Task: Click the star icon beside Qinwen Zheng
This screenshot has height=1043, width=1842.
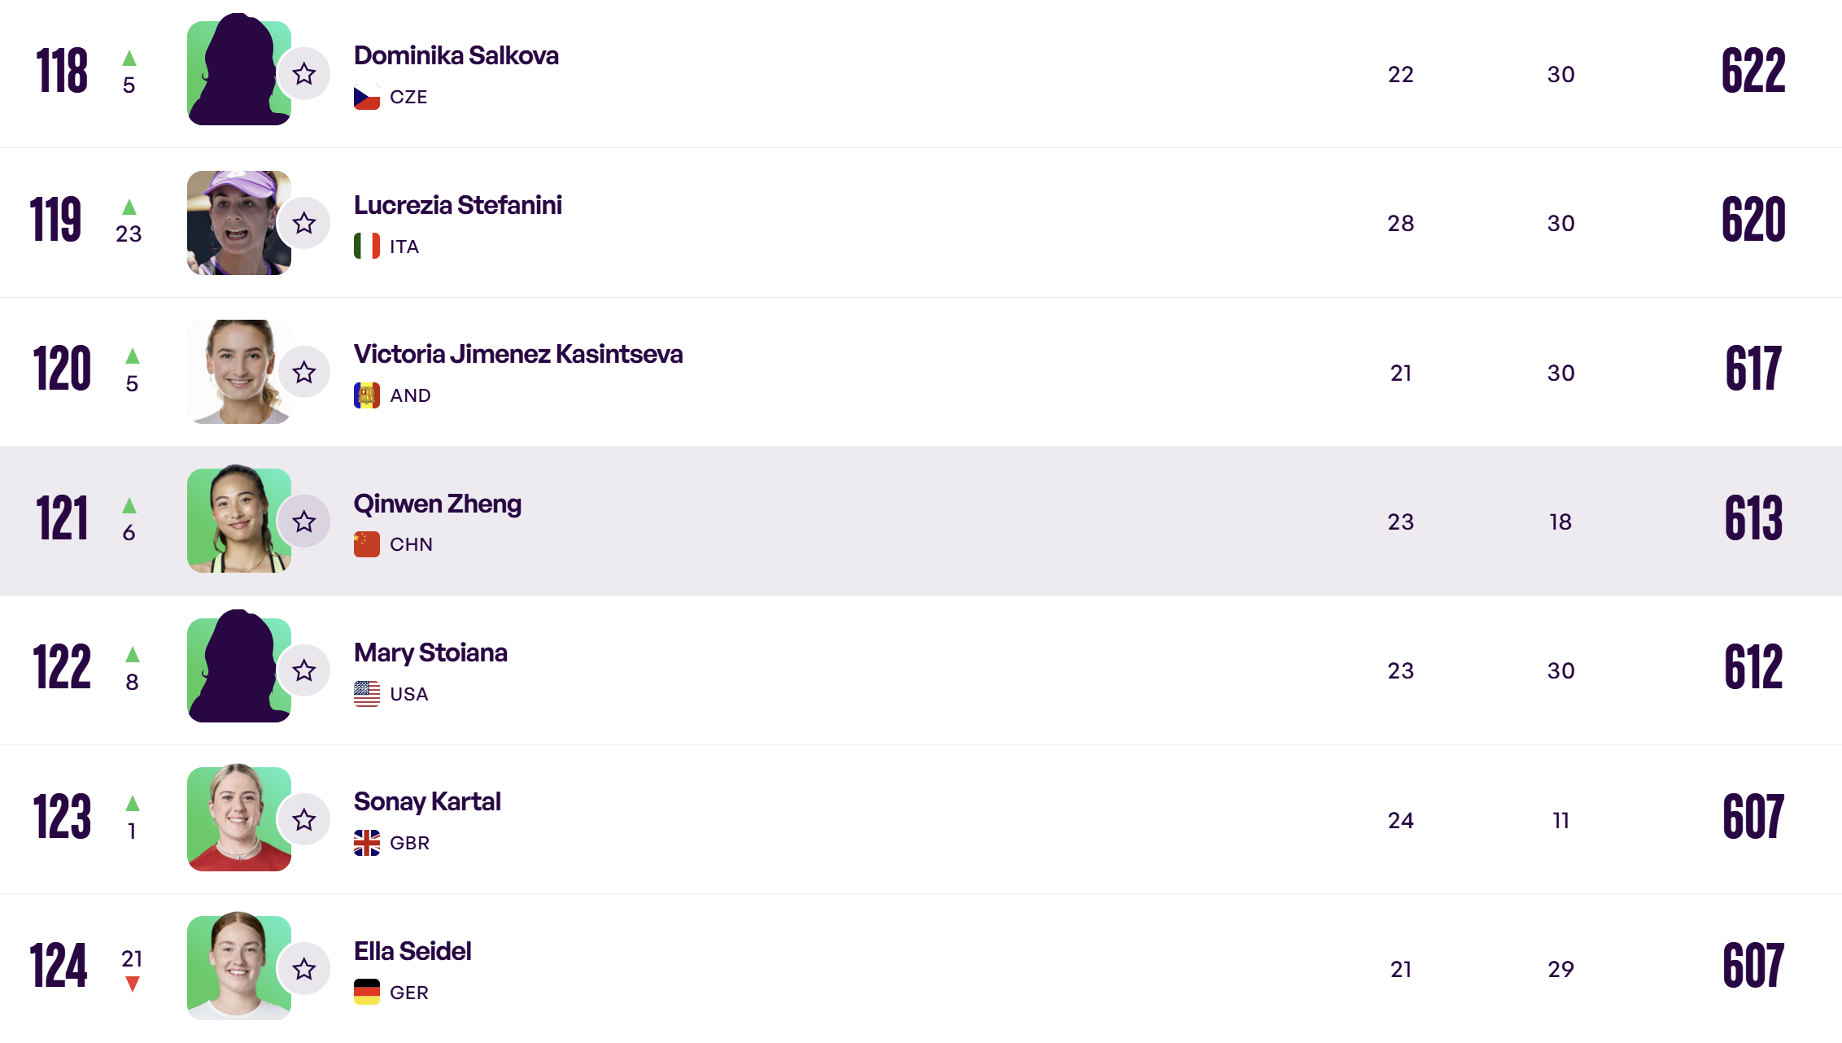Action: click(x=304, y=521)
